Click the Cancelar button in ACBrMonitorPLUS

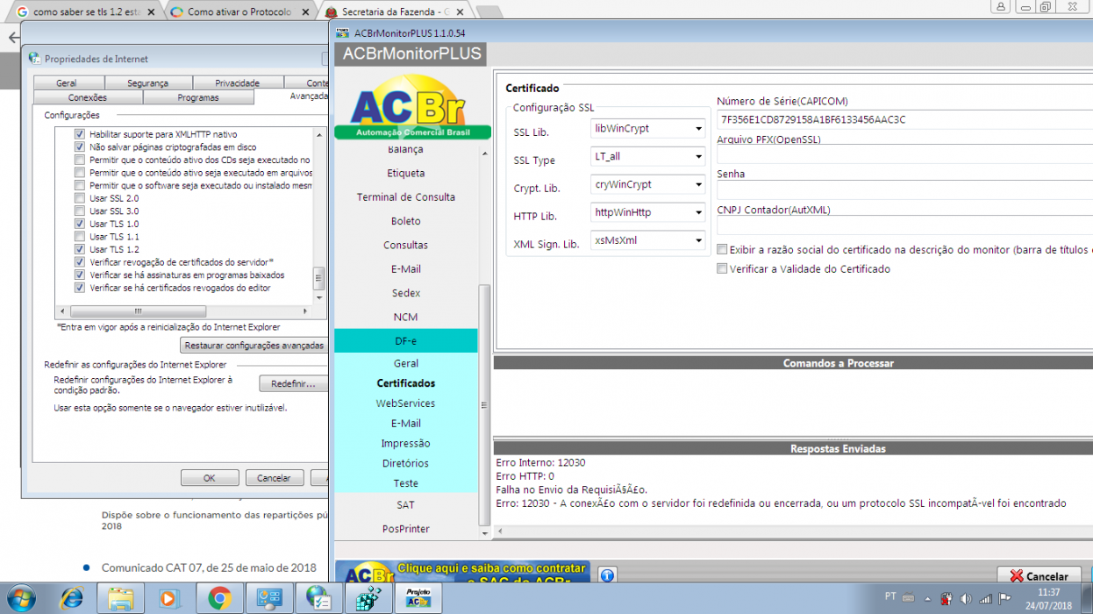[1039, 576]
